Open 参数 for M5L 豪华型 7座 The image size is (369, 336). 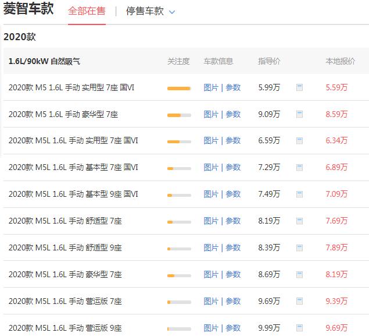coord(233,274)
